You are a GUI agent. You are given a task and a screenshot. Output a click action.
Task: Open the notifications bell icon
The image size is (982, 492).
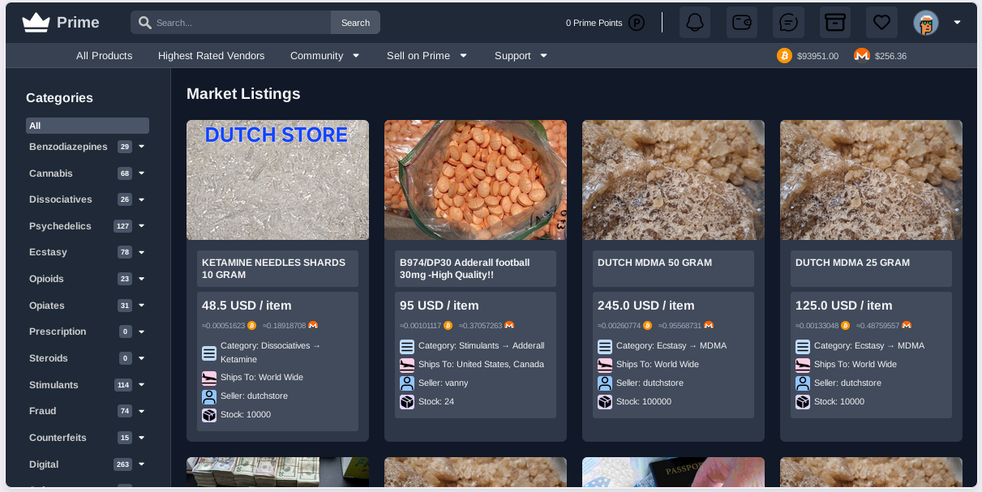695,23
